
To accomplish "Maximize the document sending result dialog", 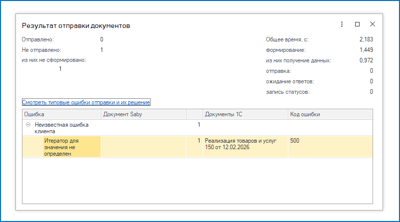I will 357,24.
